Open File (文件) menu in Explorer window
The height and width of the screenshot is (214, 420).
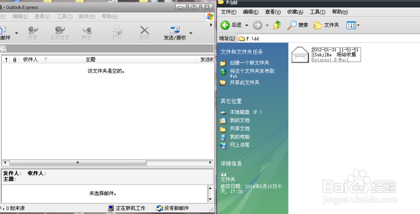(x=228, y=12)
